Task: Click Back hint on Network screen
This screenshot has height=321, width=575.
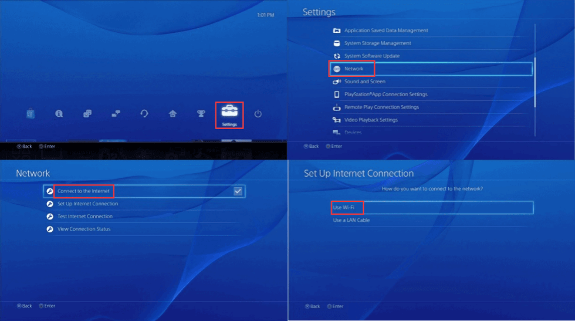Action: point(24,306)
